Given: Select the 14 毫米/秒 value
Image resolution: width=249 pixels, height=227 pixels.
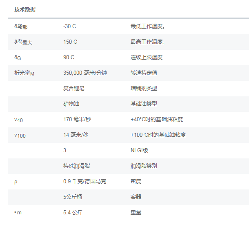Looking at the screenshot, I should pos(76,135).
